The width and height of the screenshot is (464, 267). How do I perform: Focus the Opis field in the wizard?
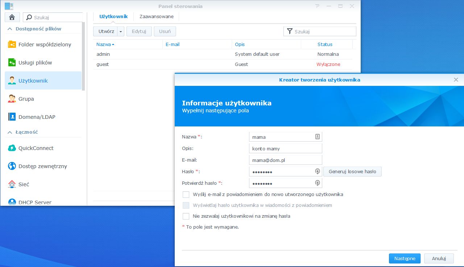(286, 149)
